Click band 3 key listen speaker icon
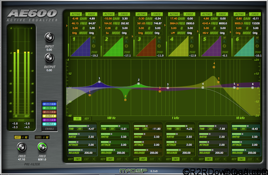The height and width of the screenshot is (175, 268). click(x=159, y=159)
